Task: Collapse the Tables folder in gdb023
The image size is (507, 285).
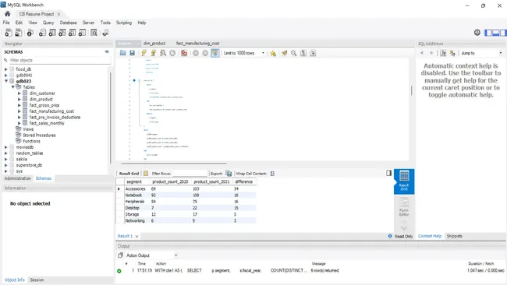Action: pyautogui.click(x=13, y=87)
